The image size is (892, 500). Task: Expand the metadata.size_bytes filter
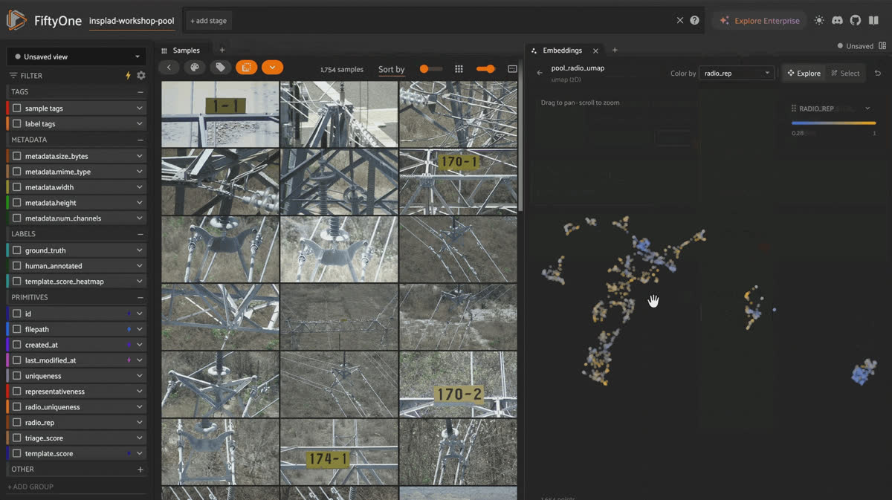click(139, 156)
